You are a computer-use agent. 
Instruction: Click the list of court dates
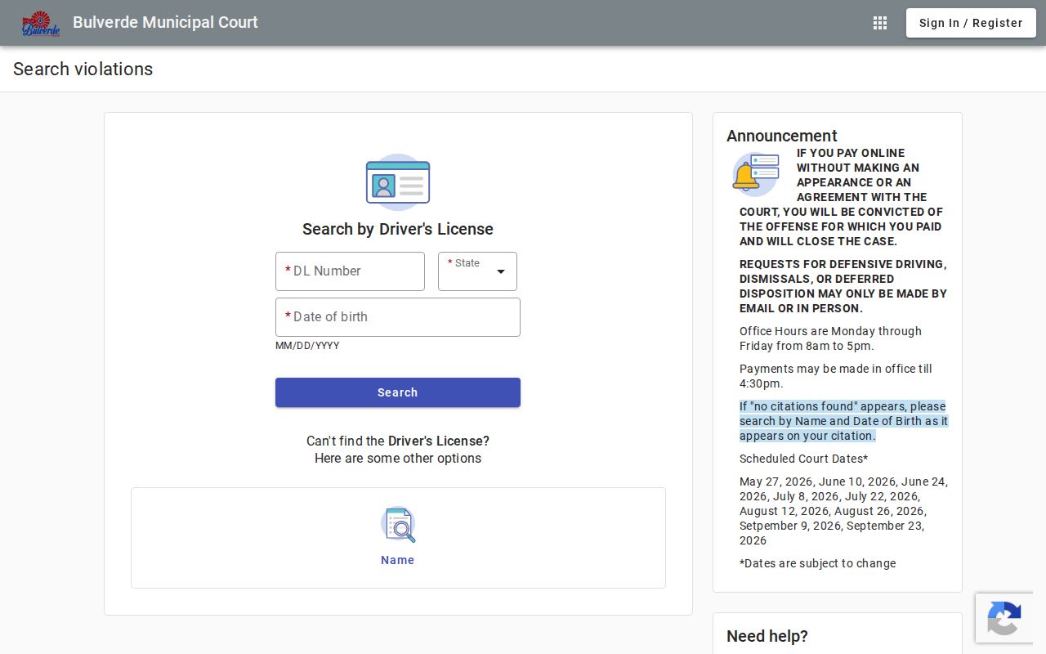843,511
